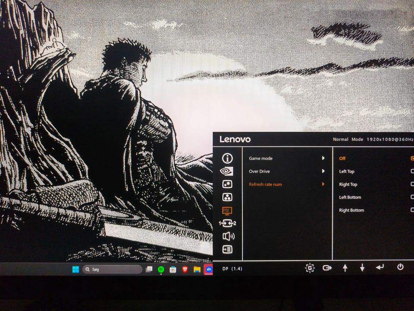
Task: Click the up arrow in OSD footer
Action: click(345, 268)
